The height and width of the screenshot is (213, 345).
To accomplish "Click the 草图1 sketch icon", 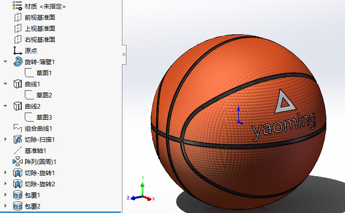I will (29, 73).
